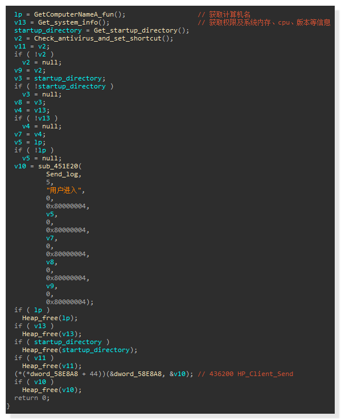Image resolution: width=341 pixels, height=420 pixels.
Task: Click the 'if ( !v2 )' condition
Action: coord(34,54)
